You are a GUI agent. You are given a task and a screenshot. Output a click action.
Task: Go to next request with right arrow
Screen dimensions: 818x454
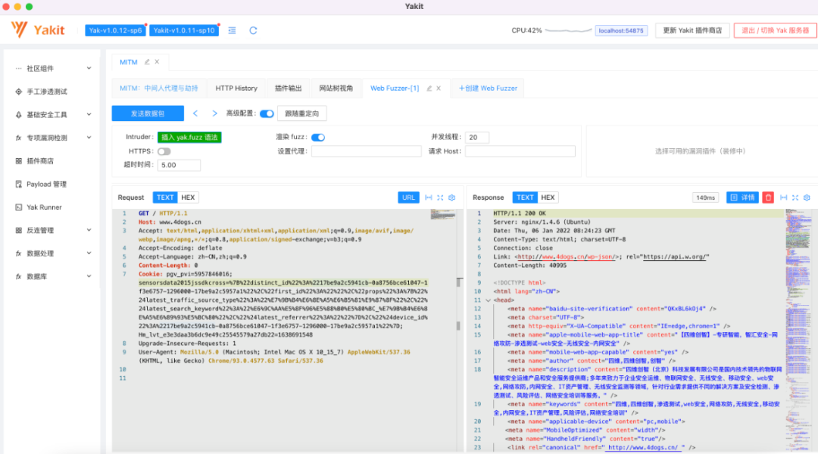[214, 113]
